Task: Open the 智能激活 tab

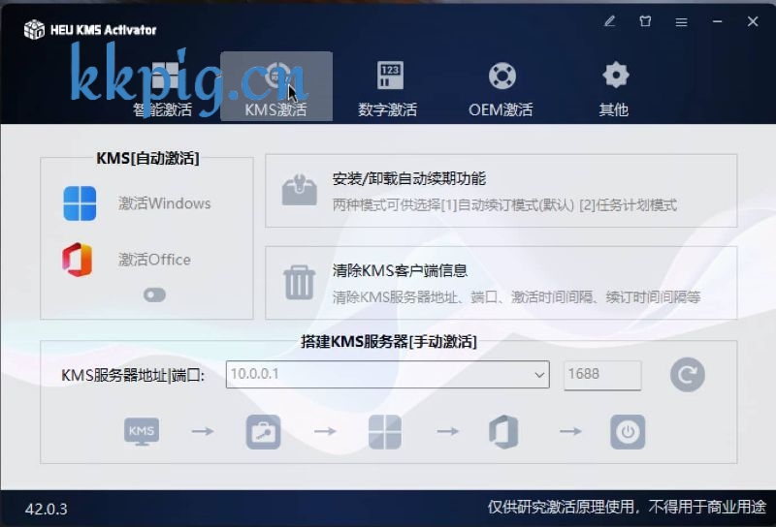Action: [x=164, y=86]
